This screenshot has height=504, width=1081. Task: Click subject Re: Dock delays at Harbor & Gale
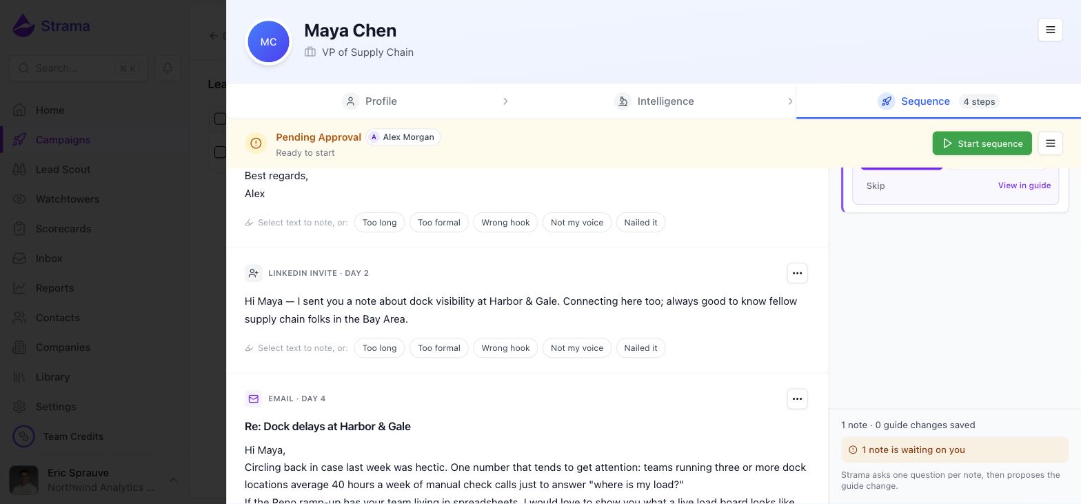(x=327, y=427)
